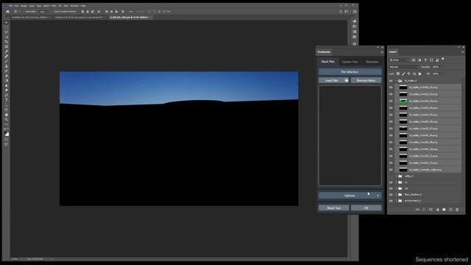
Task: Switch to the Stack Files tab
Action: (x=328, y=62)
